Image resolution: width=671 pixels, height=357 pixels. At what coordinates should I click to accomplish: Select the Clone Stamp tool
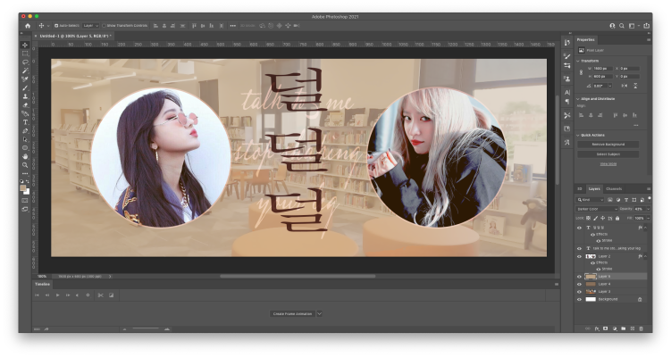point(25,96)
